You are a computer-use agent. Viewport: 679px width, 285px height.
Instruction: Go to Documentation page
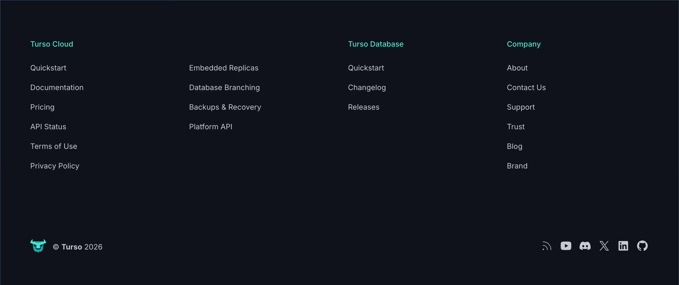pos(57,88)
